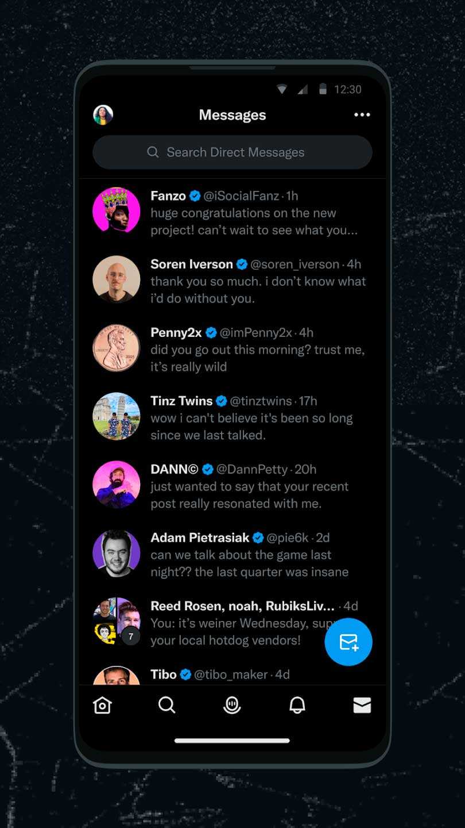Open conversation with Soren Iverson
Viewport: 465px width, 828px height.
pos(258,281)
